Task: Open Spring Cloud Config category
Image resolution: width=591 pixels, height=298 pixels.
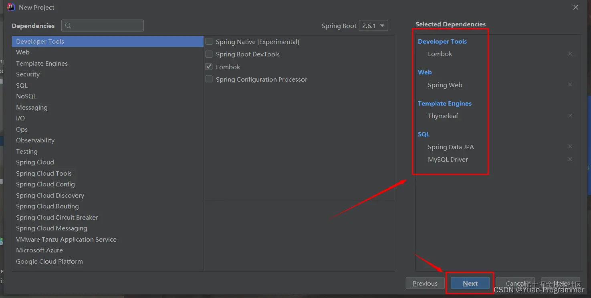Action: click(108, 184)
